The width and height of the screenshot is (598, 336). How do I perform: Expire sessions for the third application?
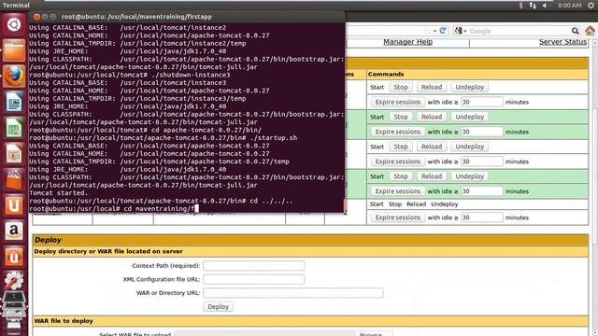(x=397, y=161)
